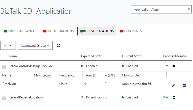Toggle the select-all checkbox in toolbar
Image resolution: width=193 pixels, height=110 pixels.
coord(6,46)
